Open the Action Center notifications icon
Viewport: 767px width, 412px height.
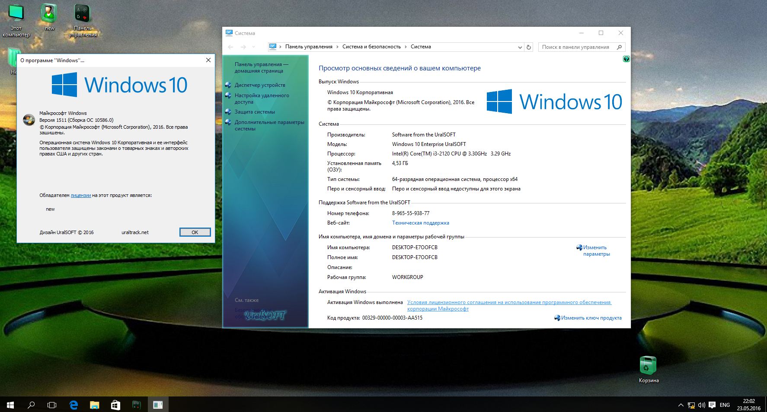click(712, 405)
